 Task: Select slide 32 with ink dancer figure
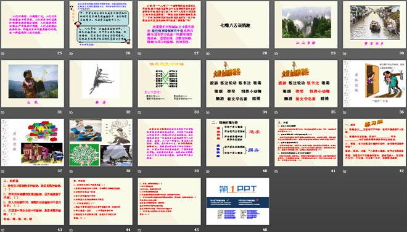[x=101, y=84]
